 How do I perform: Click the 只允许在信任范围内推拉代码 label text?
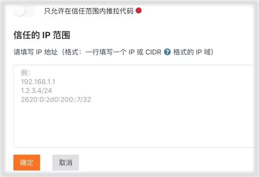(x=88, y=11)
